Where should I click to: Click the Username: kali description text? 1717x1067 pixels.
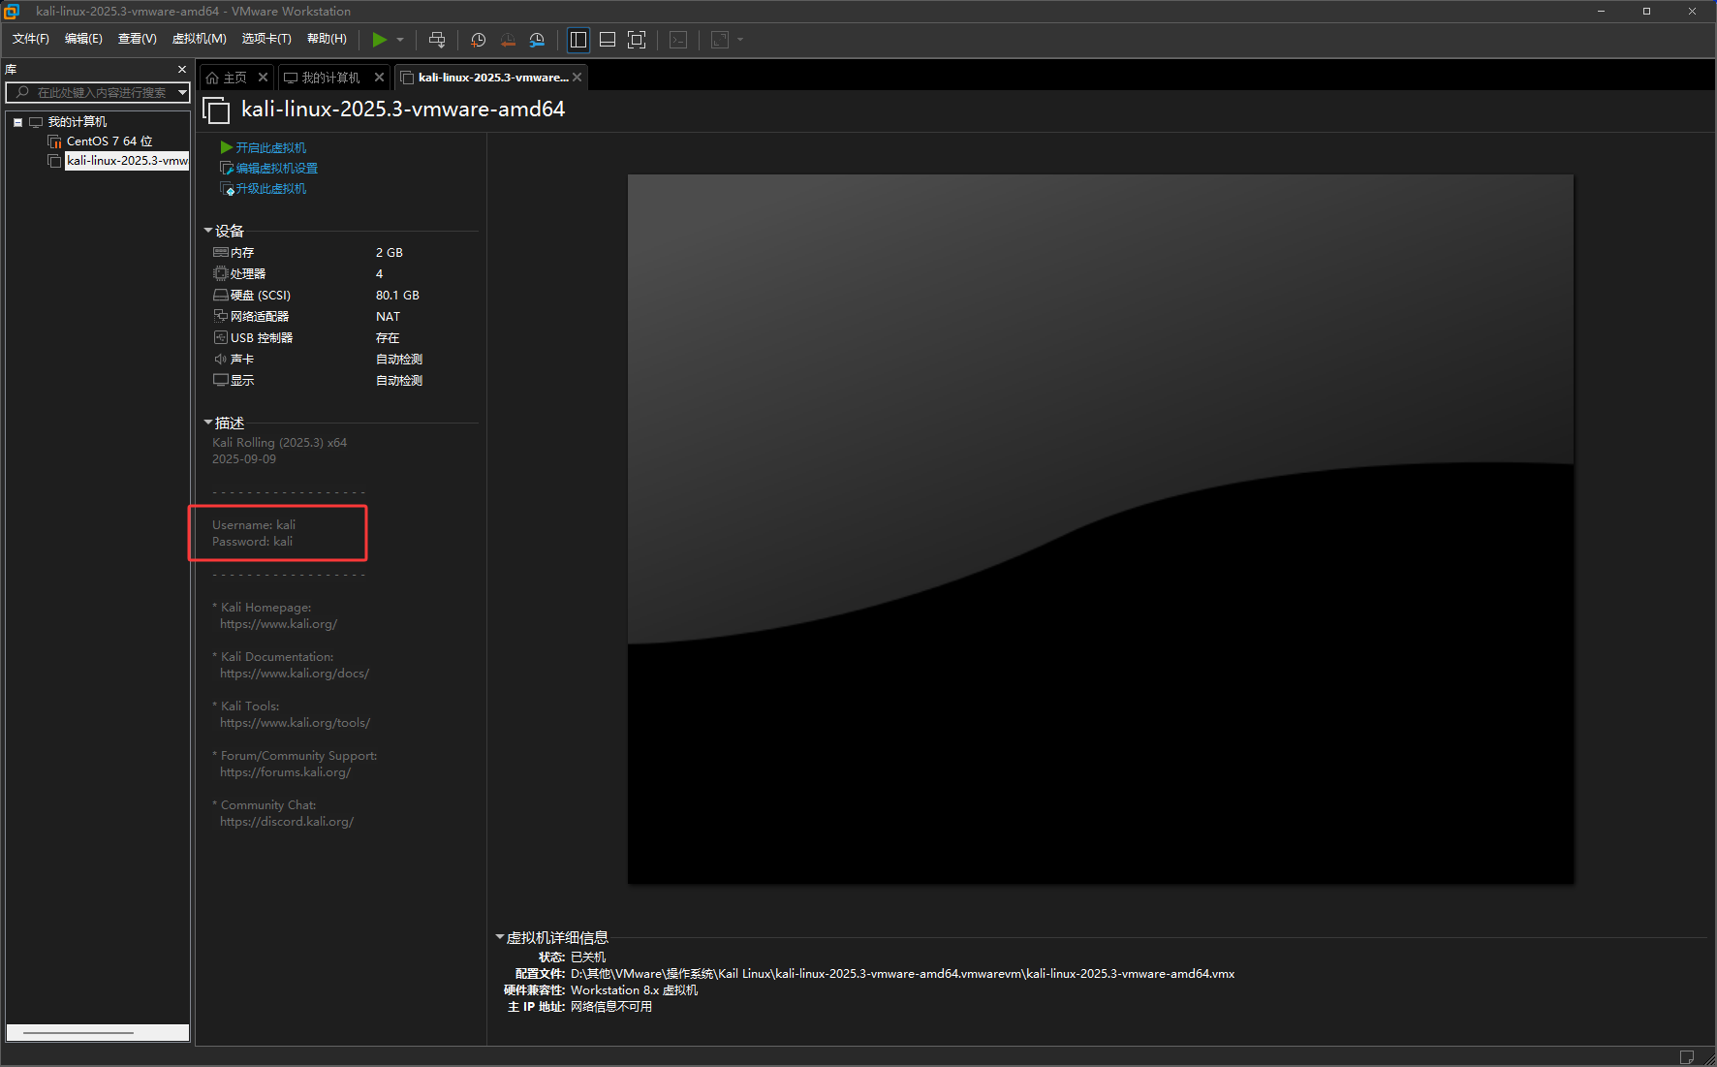pyautogui.click(x=254, y=525)
